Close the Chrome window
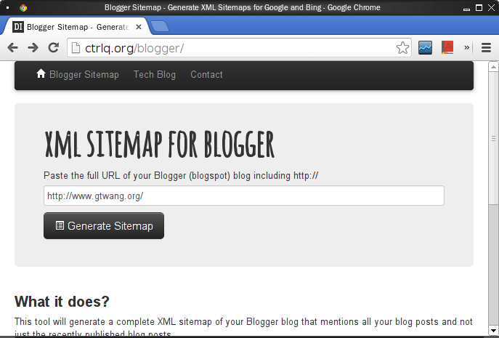The height and width of the screenshot is (338, 499). coord(491,8)
